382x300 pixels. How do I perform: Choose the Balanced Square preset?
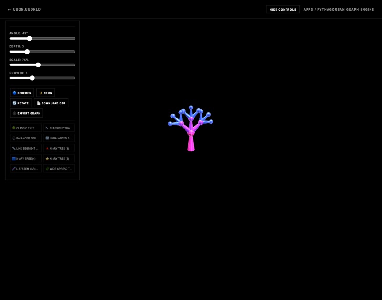pyautogui.click(x=26, y=138)
